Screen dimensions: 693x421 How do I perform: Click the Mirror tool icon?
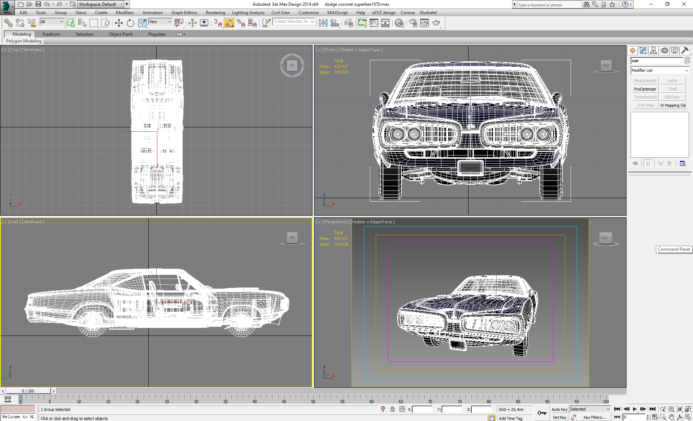tap(323, 23)
